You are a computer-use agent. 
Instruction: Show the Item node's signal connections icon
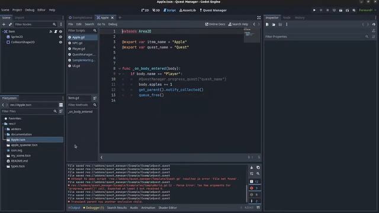coord(51,31)
